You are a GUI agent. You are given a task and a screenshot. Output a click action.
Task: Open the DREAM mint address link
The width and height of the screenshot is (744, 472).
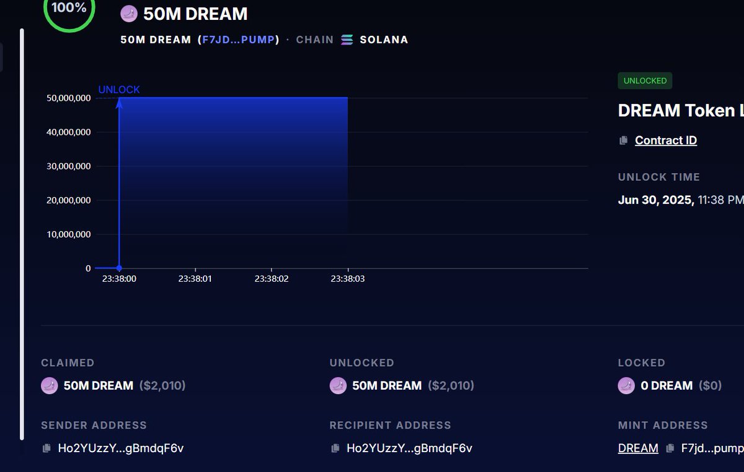click(638, 448)
